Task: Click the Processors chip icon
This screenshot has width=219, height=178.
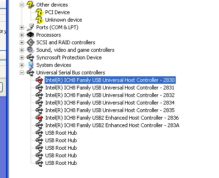Action: click(31, 35)
